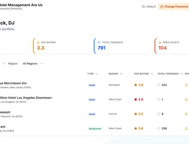Click the Restaurant tag in the last row
This screenshot has height=144, width=189.
tap(95, 129)
